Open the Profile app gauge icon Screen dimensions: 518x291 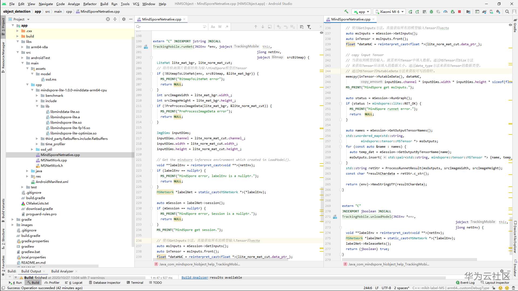coord(445,12)
